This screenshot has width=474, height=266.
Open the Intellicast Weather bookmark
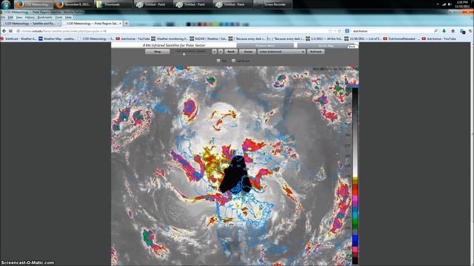click(19, 38)
